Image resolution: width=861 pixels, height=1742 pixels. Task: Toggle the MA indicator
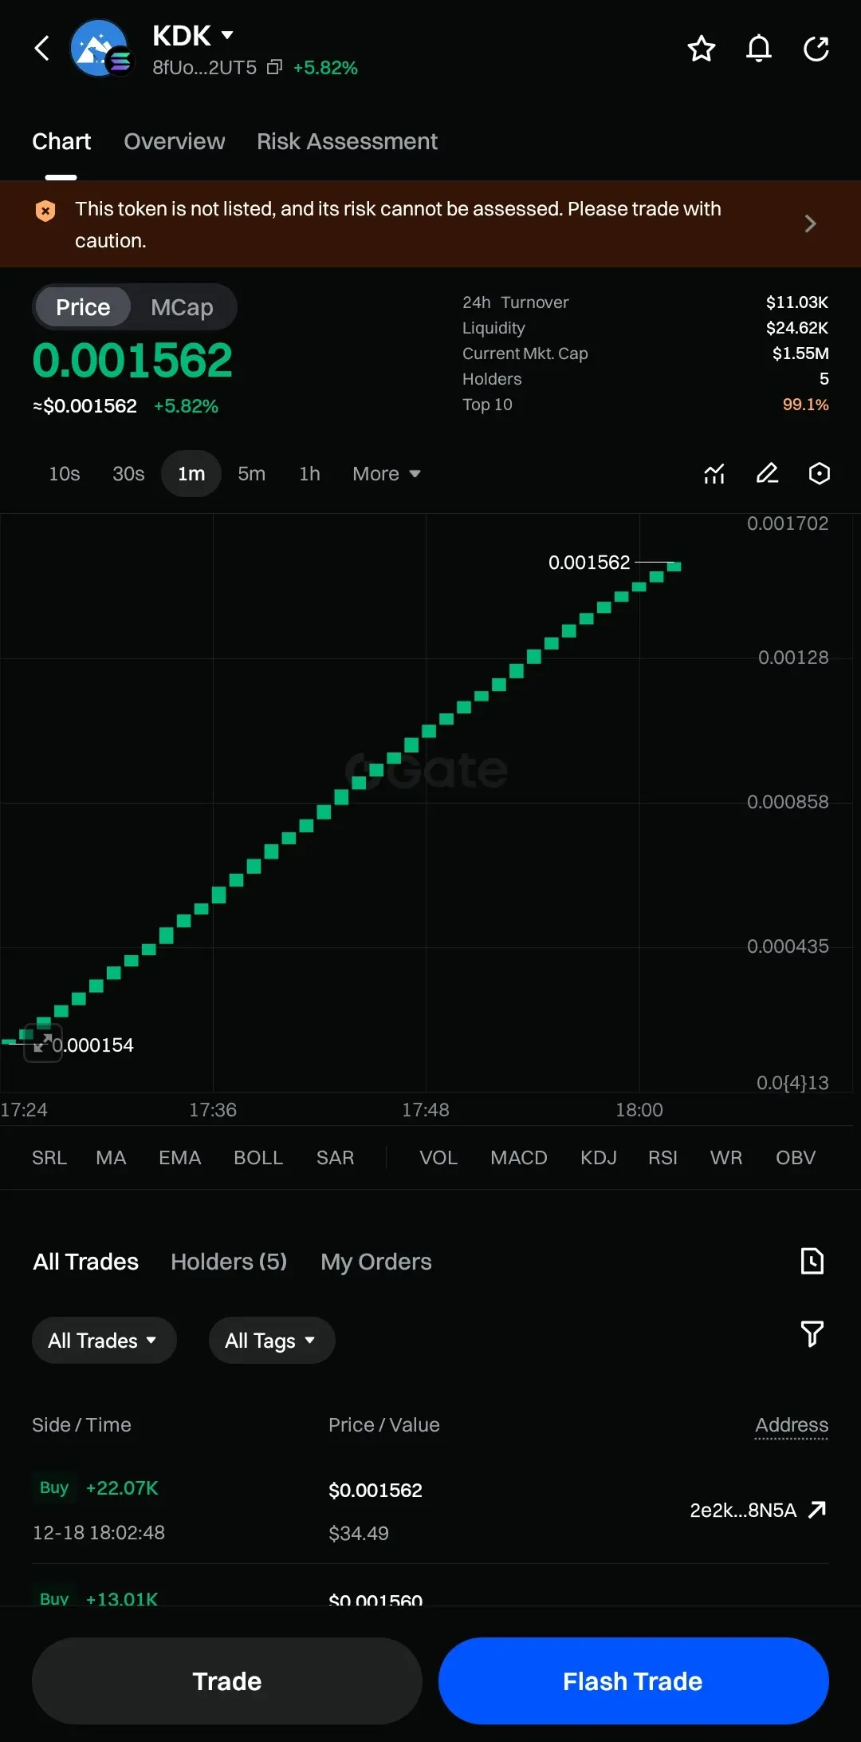(111, 1158)
